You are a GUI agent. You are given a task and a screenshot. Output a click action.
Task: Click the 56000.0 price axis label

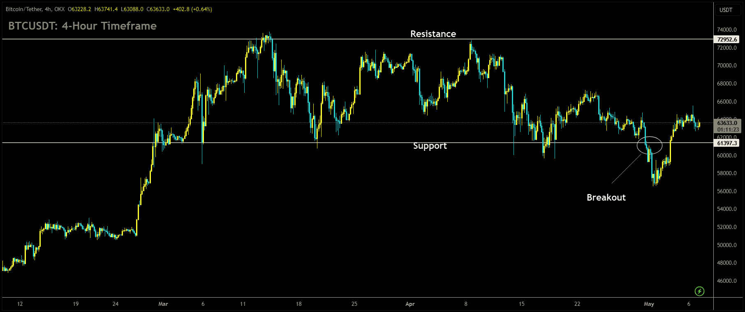[x=727, y=191]
